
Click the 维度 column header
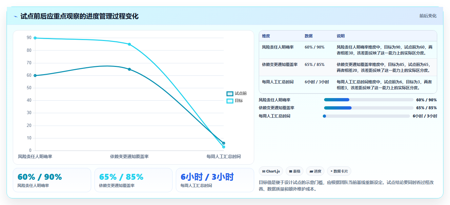point(266,36)
